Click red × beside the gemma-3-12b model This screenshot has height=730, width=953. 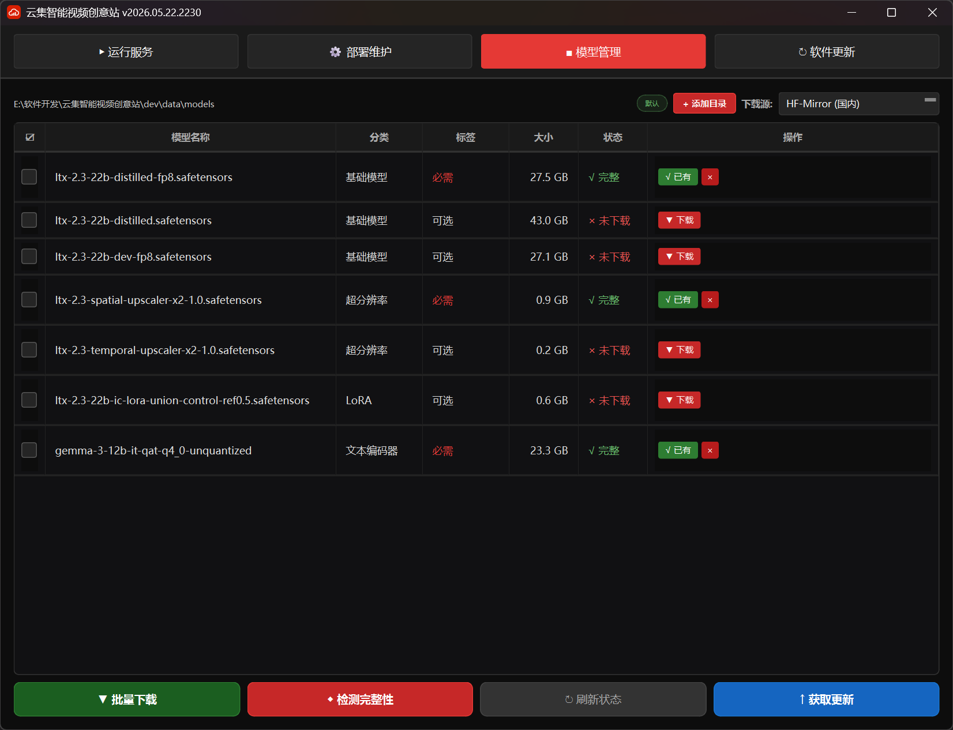tap(710, 450)
